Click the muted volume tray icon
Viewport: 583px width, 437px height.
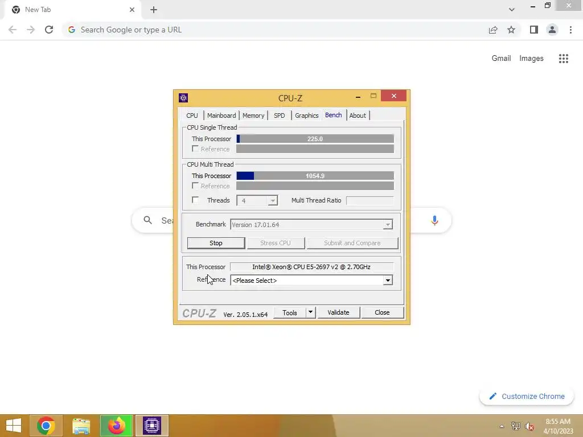pos(529,426)
